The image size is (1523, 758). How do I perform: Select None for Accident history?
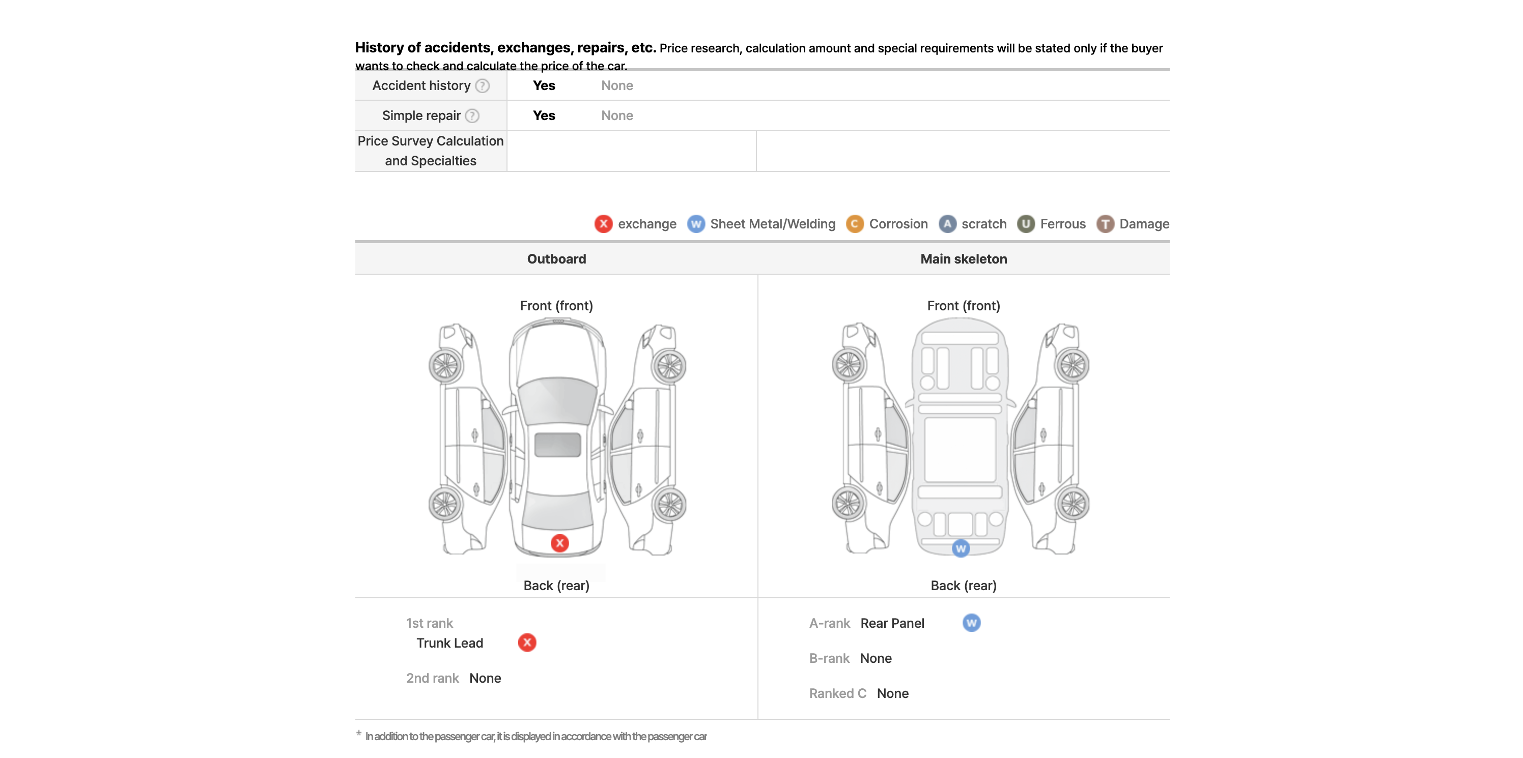[616, 85]
